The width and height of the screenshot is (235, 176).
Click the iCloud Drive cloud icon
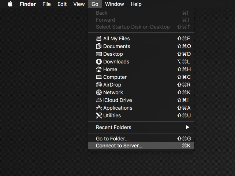[x=98, y=100]
